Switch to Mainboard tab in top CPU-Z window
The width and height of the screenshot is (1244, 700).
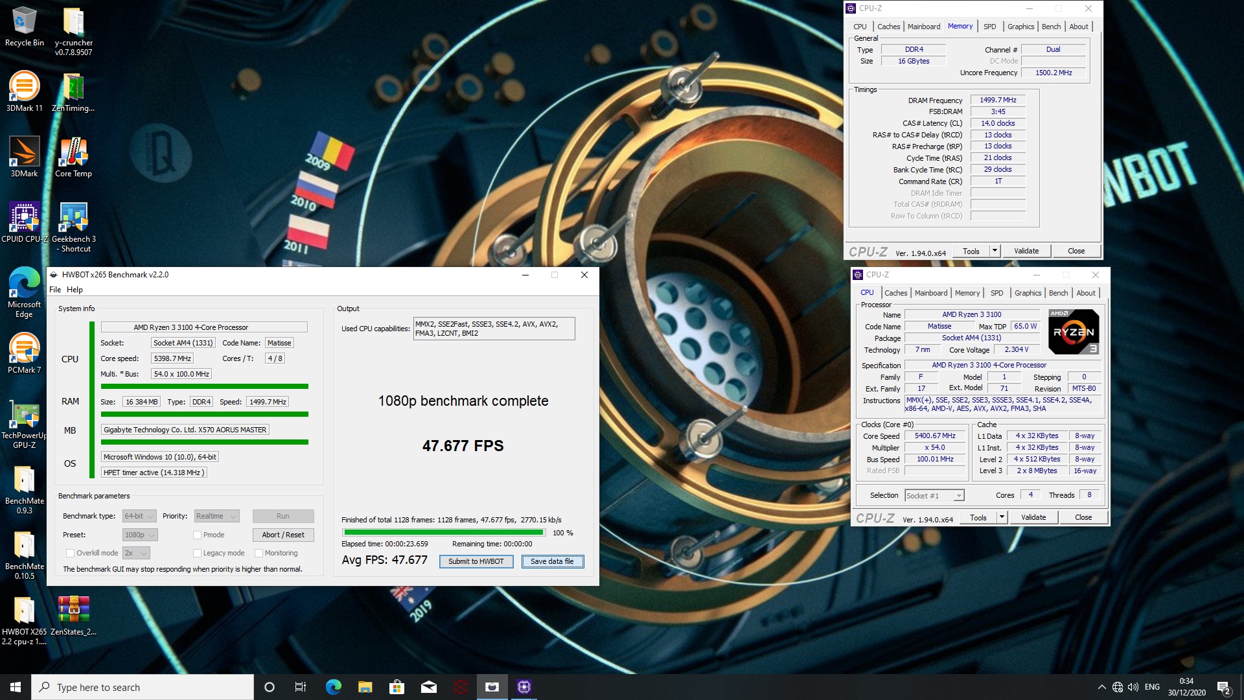[923, 27]
